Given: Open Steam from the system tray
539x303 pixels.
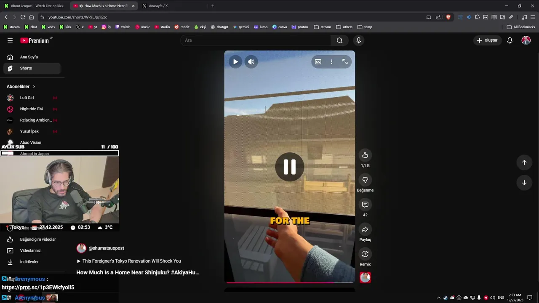Looking at the screenshot, I should click(x=445, y=298).
